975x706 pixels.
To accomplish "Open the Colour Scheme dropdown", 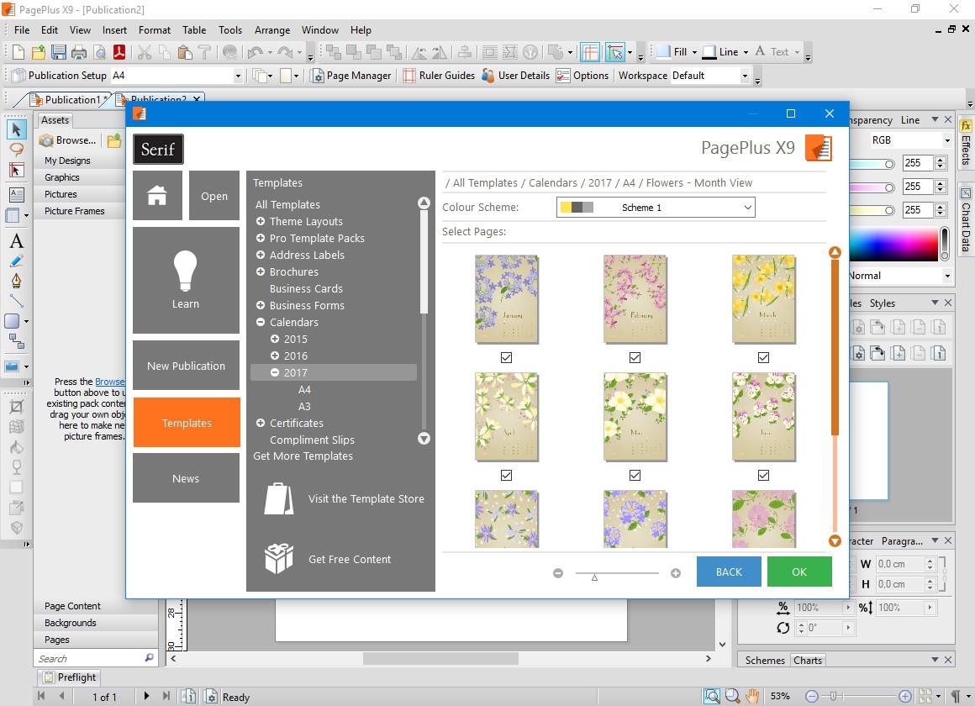I will point(656,208).
